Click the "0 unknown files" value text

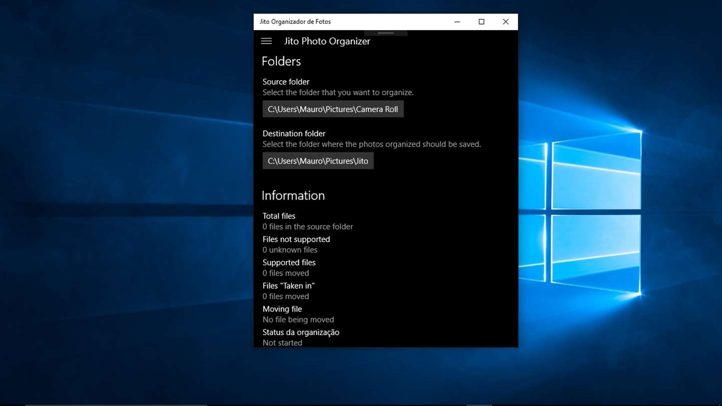click(290, 250)
